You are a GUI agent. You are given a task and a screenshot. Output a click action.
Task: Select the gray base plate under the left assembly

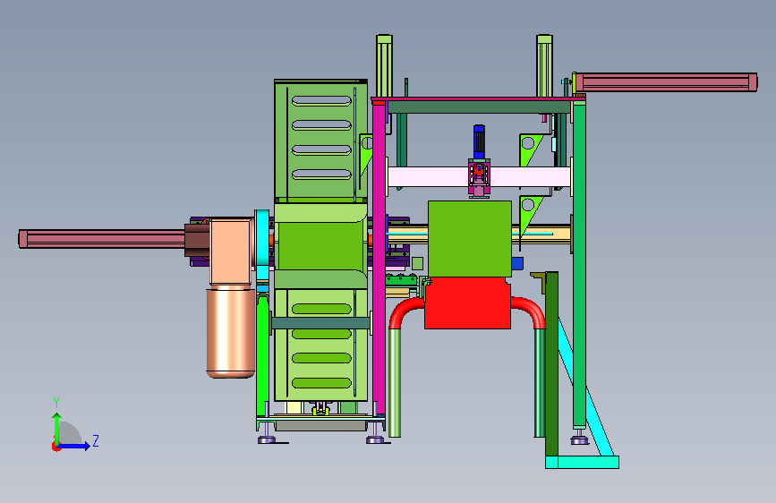pyautogui.click(x=320, y=425)
